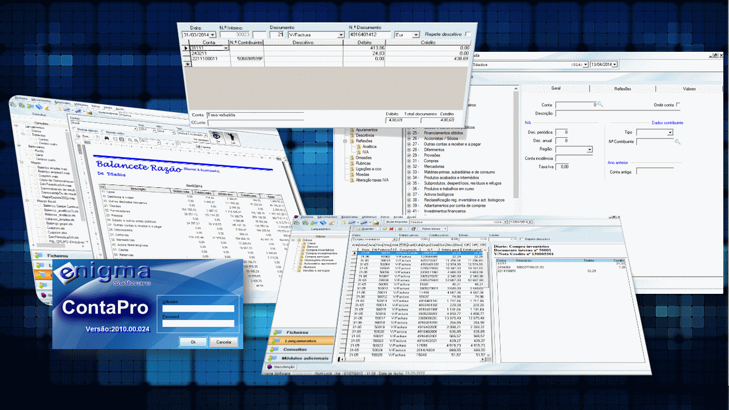Open the Região dropdown
The width and height of the screenshot is (729, 410).
(589, 150)
